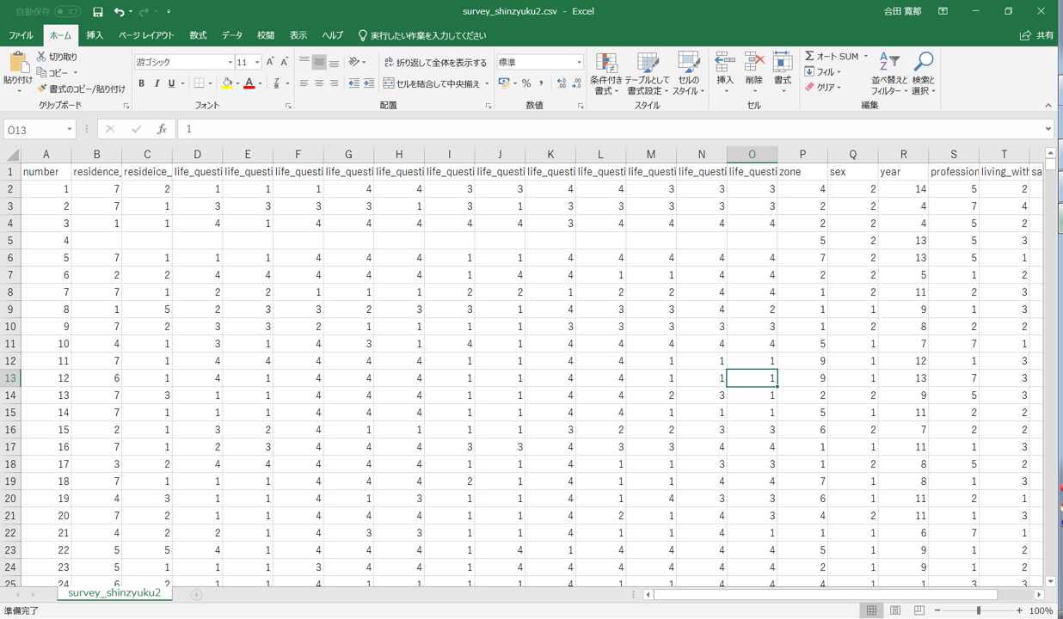Open the Name Box dropdown arrow
This screenshot has width=1063, height=619.
(x=69, y=130)
